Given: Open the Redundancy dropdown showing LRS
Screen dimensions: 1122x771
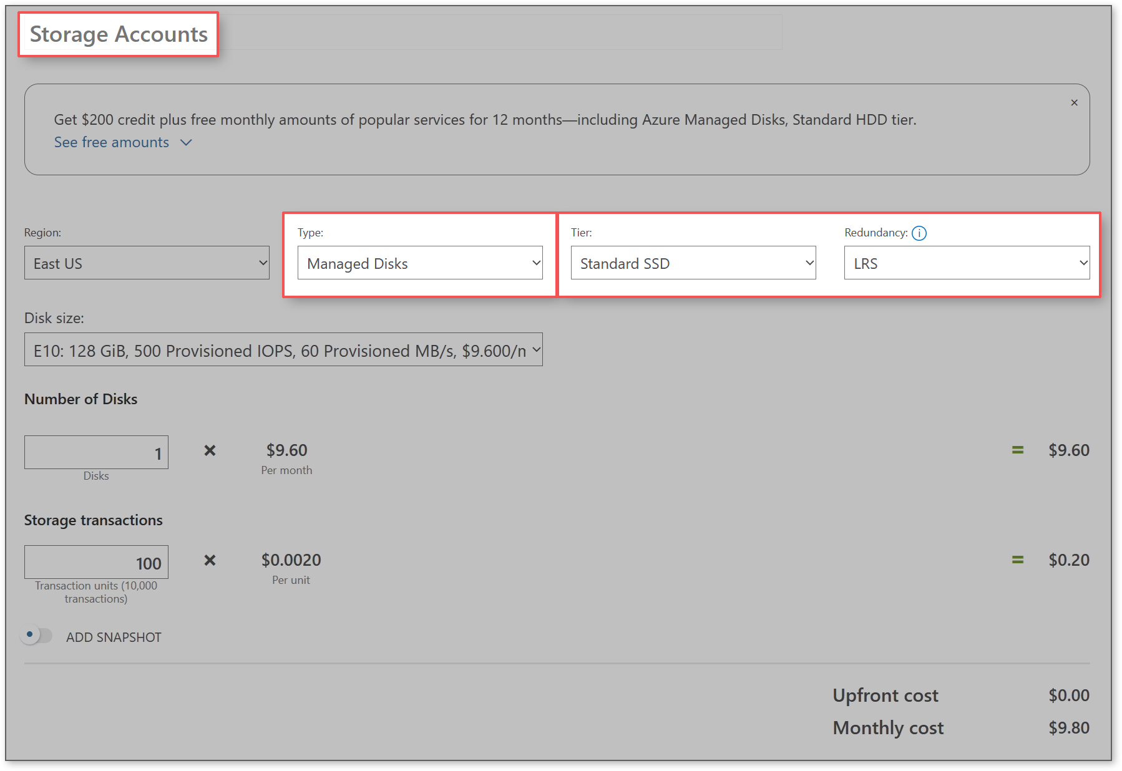Looking at the screenshot, I should tap(967, 263).
